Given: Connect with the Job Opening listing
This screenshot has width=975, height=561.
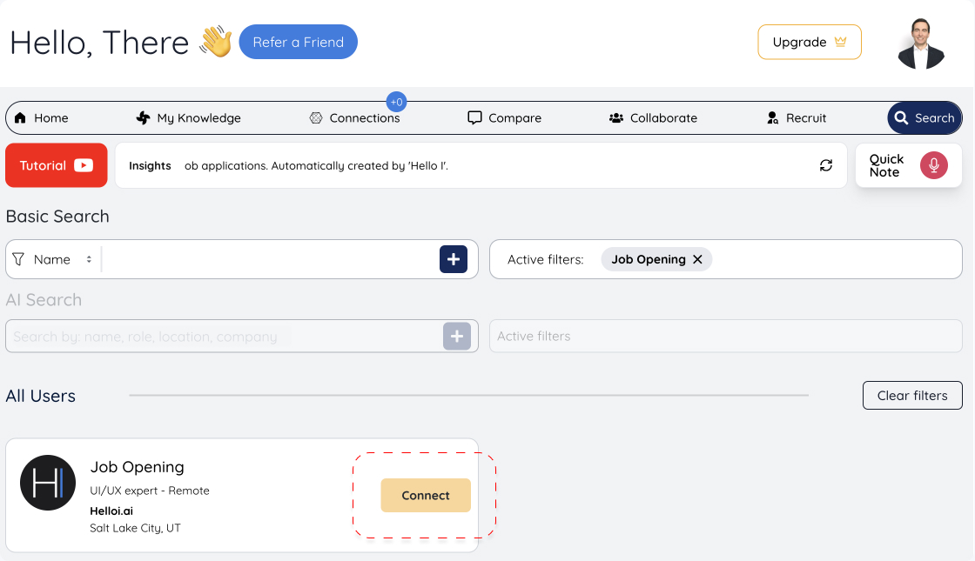Looking at the screenshot, I should [425, 495].
